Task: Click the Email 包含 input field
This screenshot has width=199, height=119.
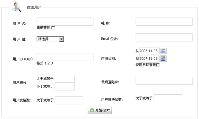Action: pyautogui.click(x=164, y=38)
